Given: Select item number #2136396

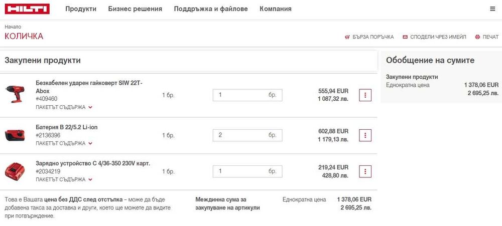Looking at the screenshot, I should 48,135.
